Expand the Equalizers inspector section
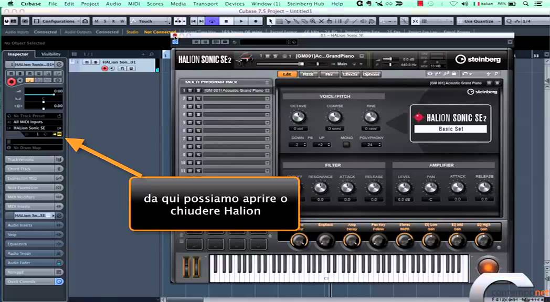The width and height of the screenshot is (550, 302). [35, 244]
